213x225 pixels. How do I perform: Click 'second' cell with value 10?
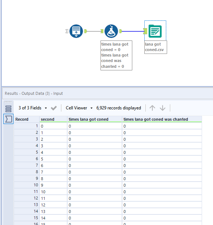click(53, 192)
